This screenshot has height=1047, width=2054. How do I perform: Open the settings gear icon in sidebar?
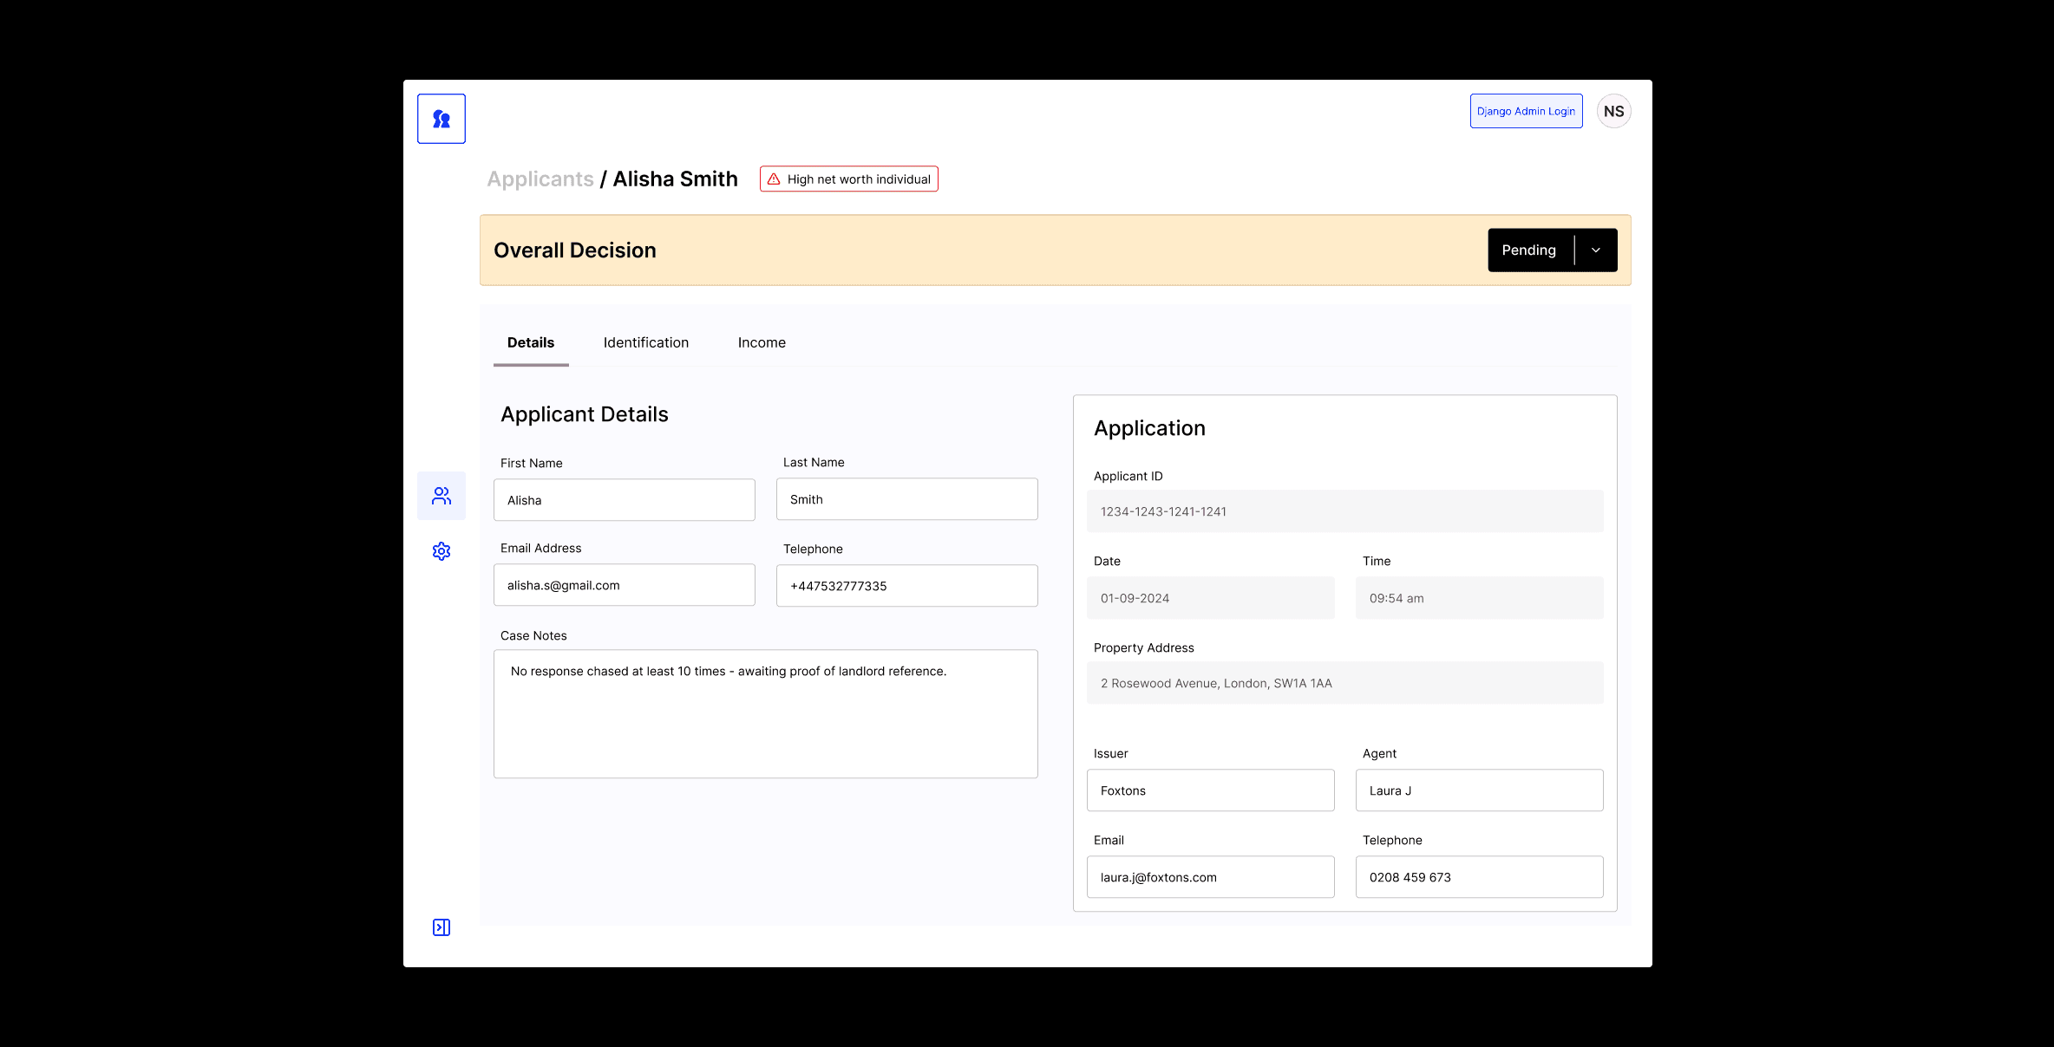[441, 551]
